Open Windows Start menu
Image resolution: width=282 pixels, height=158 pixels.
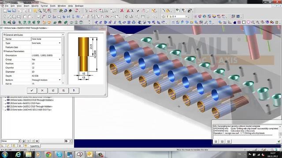4,154
